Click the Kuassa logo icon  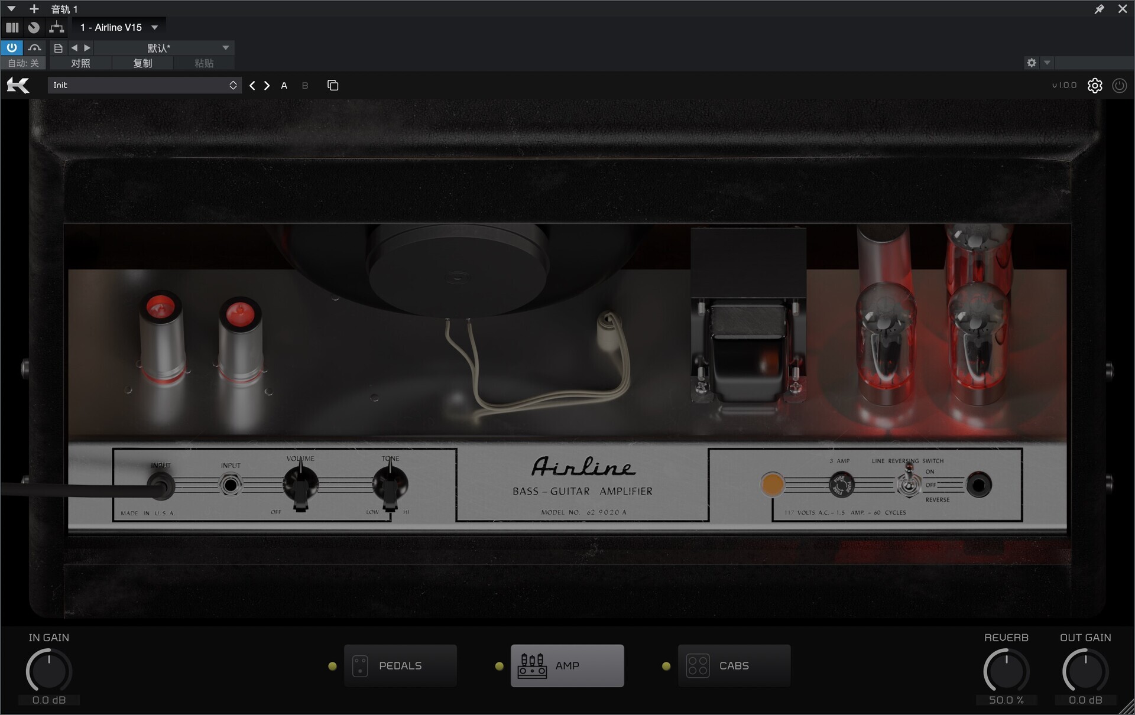click(18, 86)
